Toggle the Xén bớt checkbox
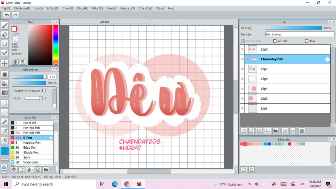This screenshot has height=189, width=336. 275,41
